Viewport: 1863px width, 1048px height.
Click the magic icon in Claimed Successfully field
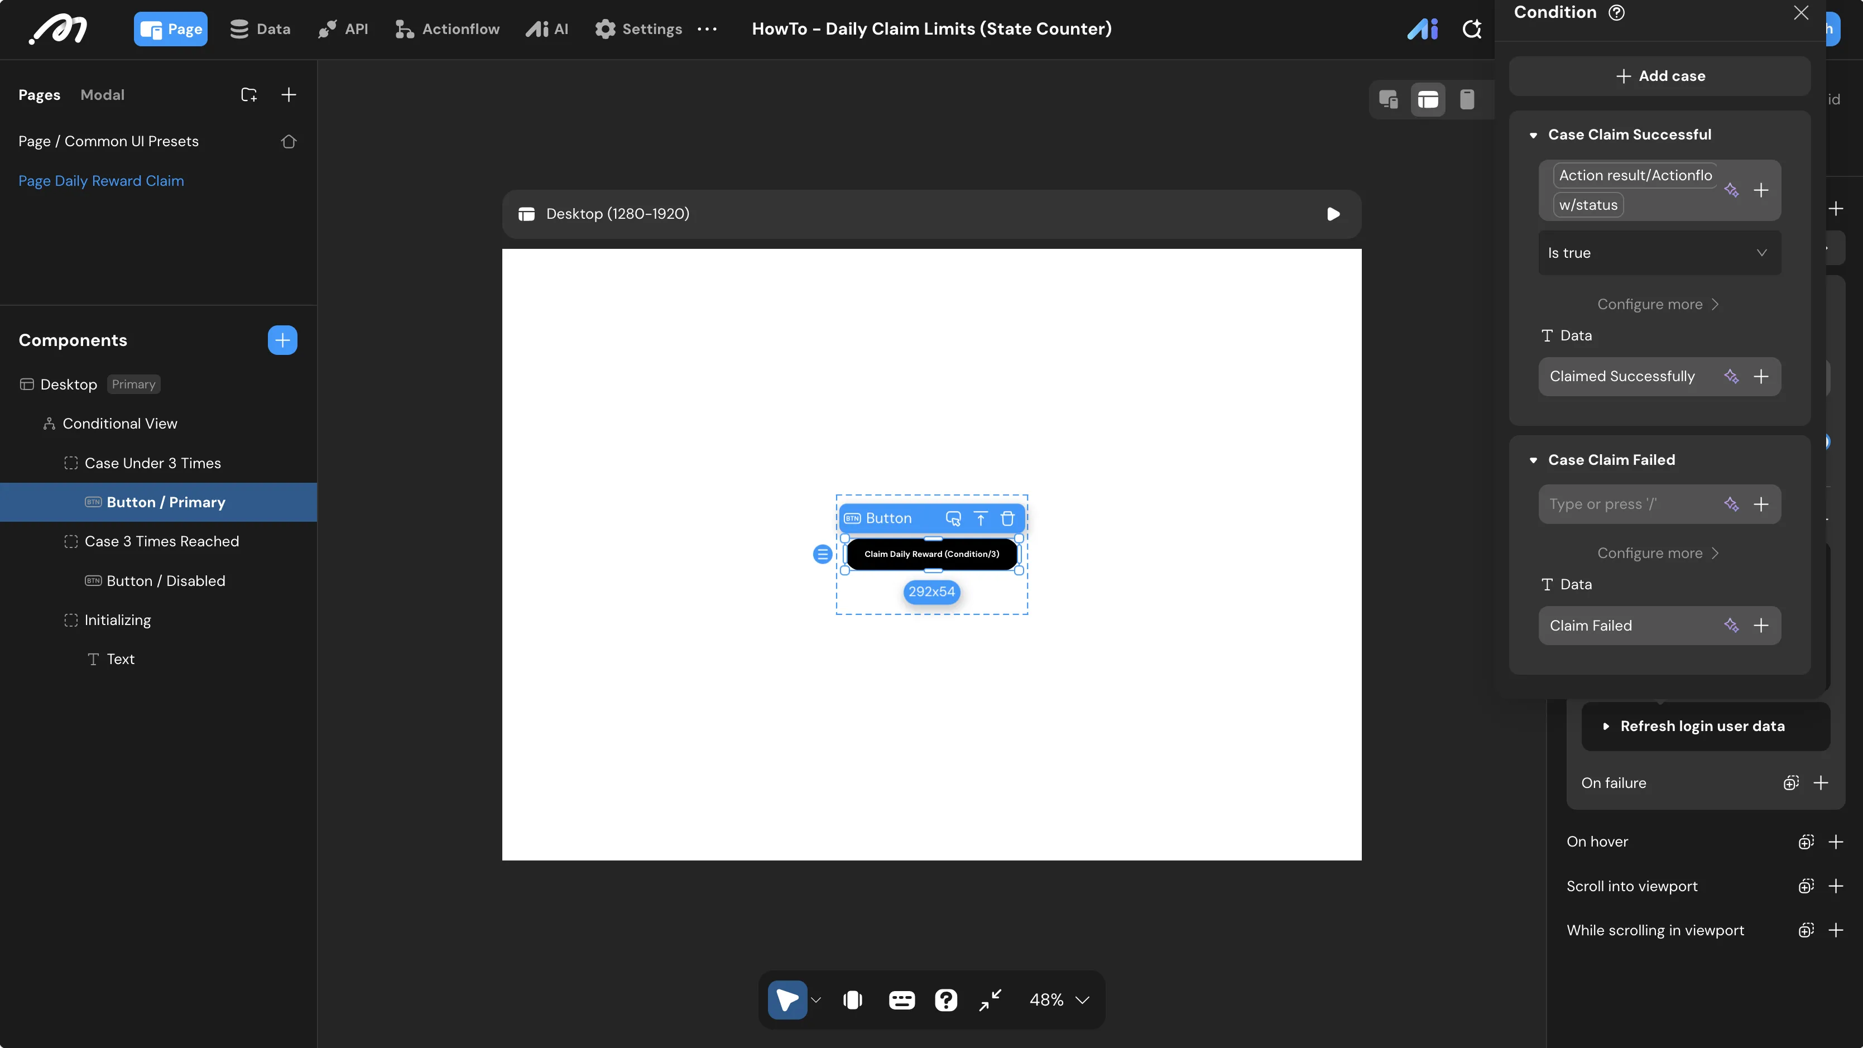coord(1731,376)
